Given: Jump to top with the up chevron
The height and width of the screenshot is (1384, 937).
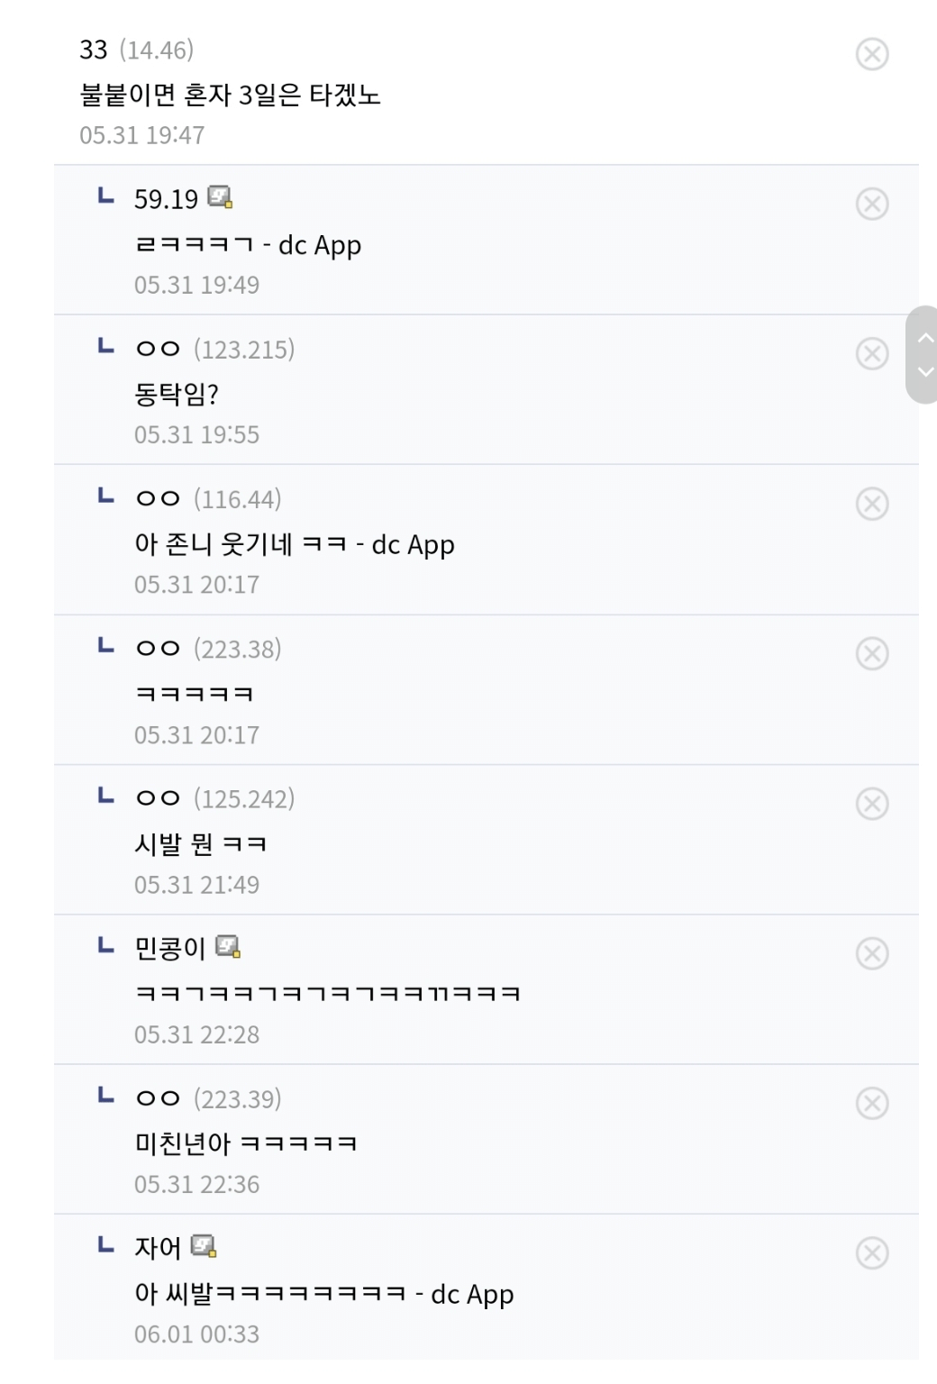Looking at the screenshot, I should pos(924,339).
